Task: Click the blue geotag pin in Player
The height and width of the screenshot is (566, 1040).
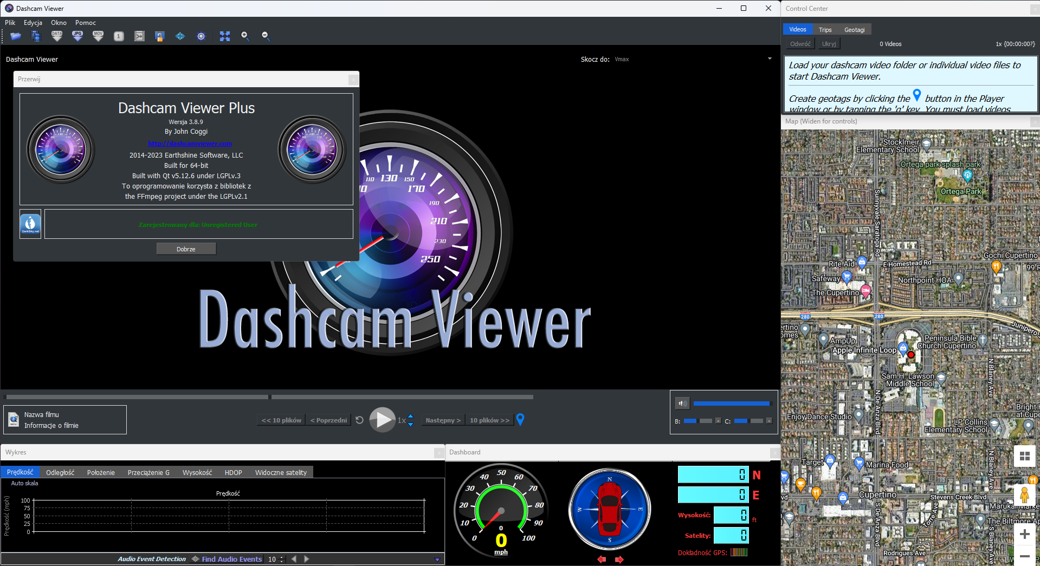Action: coord(520,420)
